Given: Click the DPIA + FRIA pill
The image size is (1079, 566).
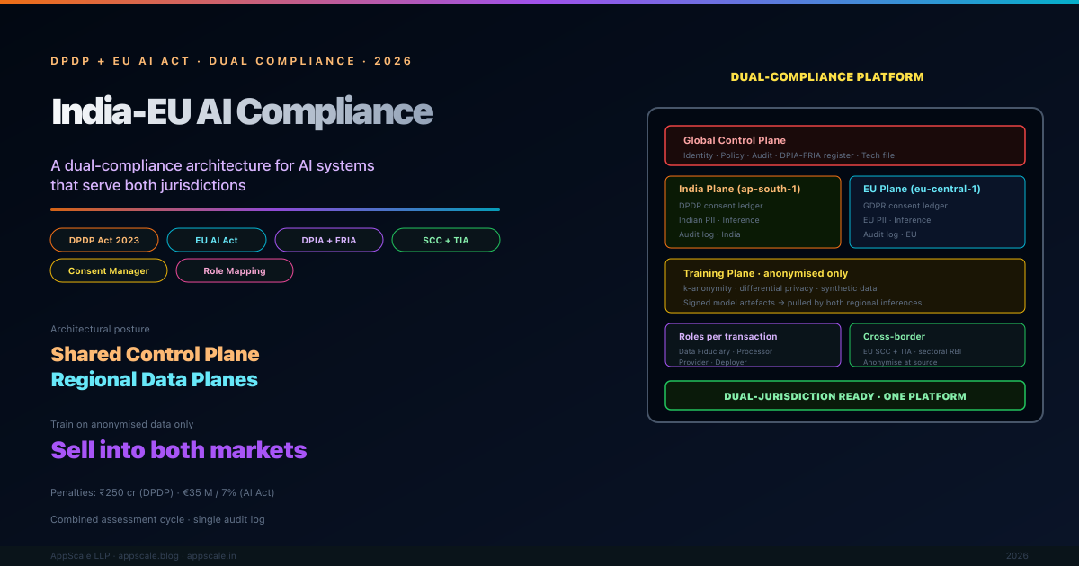Looking at the screenshot, I should (x=329, y=240).
